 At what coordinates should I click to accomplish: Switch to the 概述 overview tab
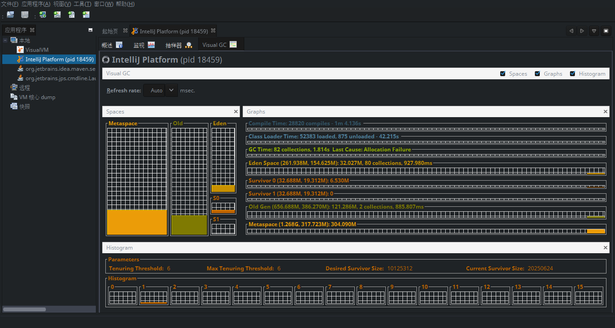click(x=112, y=45)
